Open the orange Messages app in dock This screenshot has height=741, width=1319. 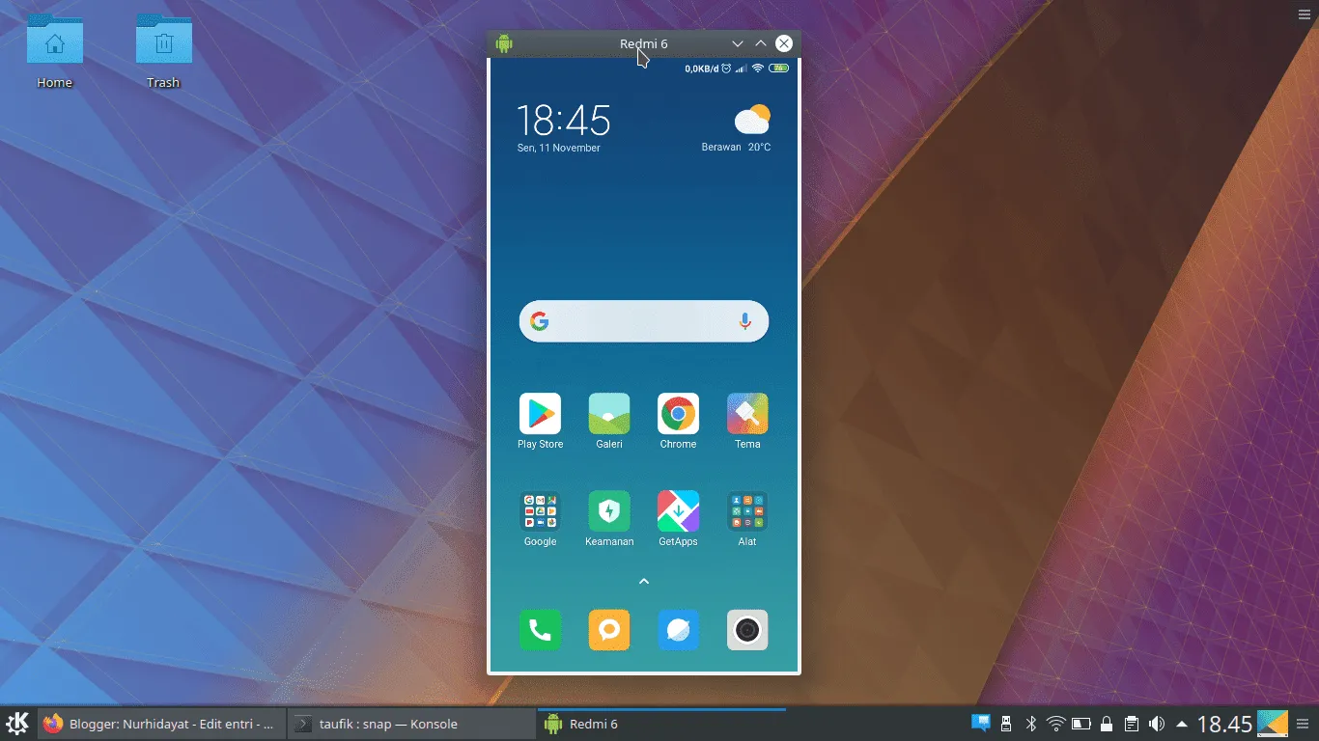[x=609, y=630]
